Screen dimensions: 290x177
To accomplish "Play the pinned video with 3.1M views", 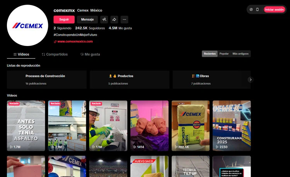I will pyautogui.click(x=67, y=126).
